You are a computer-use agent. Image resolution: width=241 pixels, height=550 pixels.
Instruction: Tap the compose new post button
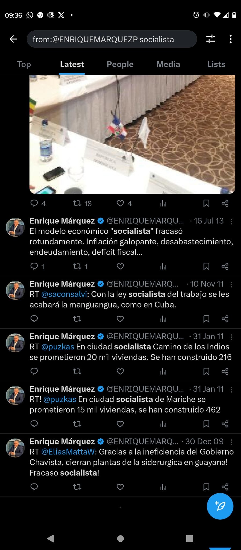pyautogui.click(x=220, y=506)
